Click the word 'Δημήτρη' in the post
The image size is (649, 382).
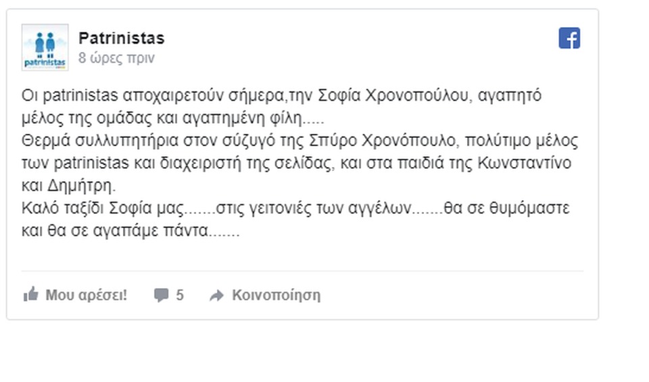(80, 185)
